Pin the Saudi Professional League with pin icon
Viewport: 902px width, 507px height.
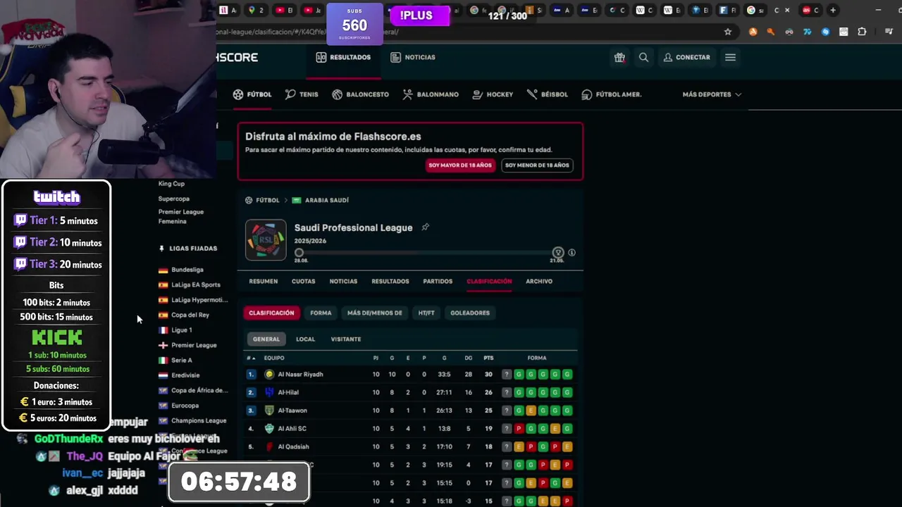[x=425, y=227]
